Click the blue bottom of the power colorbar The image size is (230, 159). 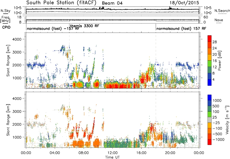(210, 82)
